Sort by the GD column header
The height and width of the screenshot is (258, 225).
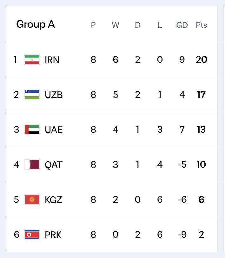click(x=182, y=25)
